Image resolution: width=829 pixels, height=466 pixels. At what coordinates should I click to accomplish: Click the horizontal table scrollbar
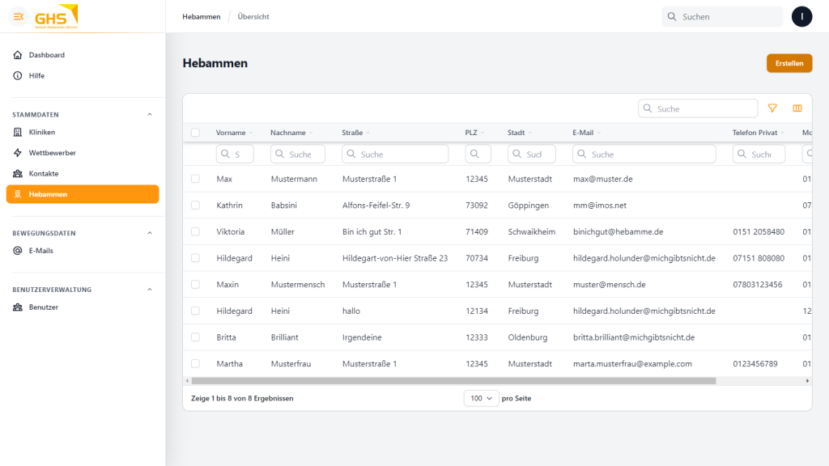pyautogui.click(x=453, y=380)
